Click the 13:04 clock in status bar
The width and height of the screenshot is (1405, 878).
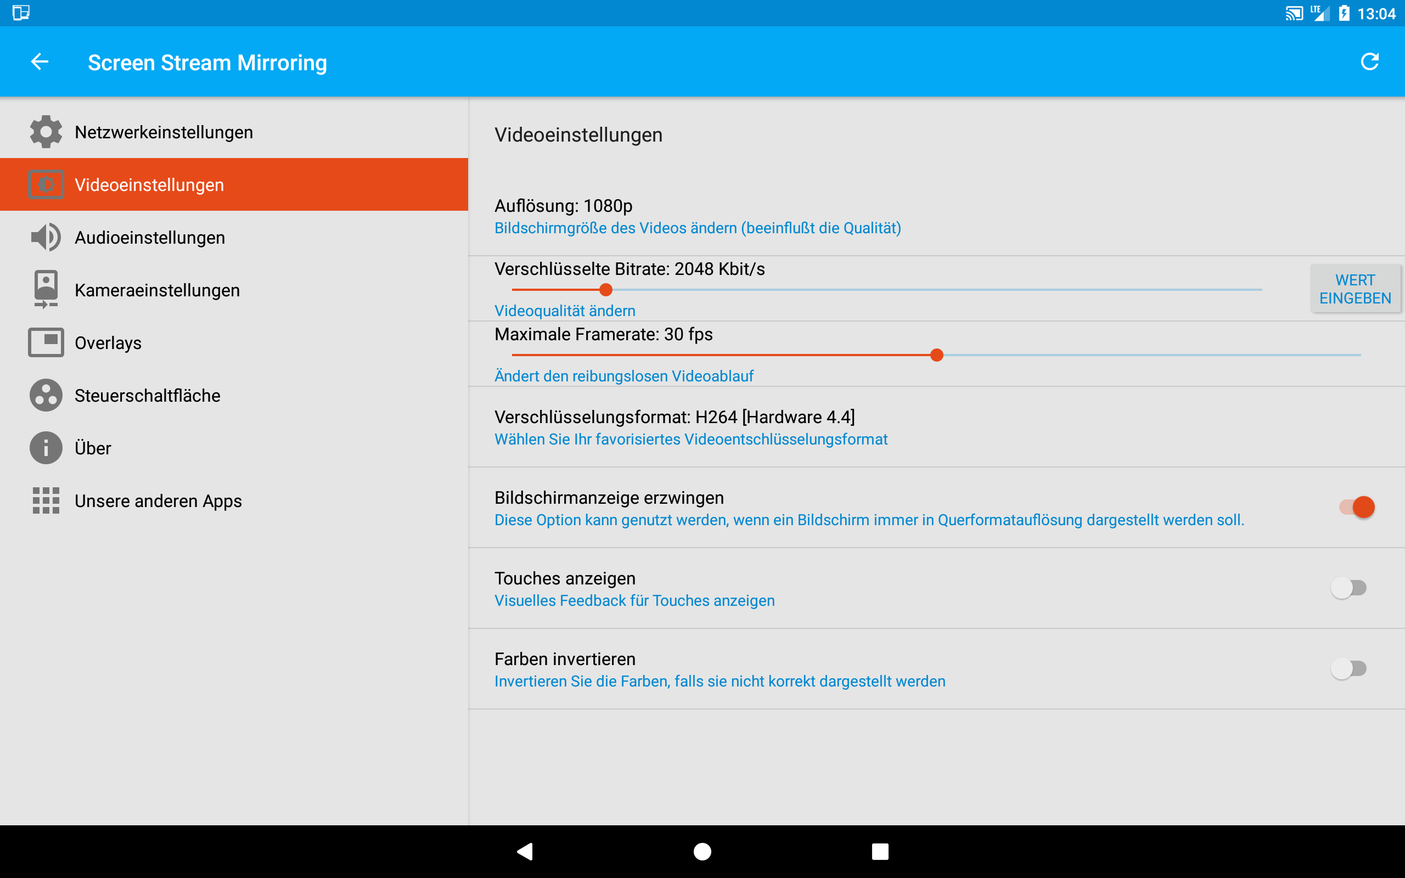click(1376, 13)
